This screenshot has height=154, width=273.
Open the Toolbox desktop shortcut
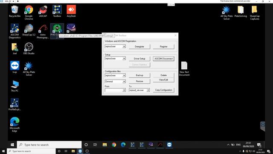pyautogui.click(x=57, y=12)
